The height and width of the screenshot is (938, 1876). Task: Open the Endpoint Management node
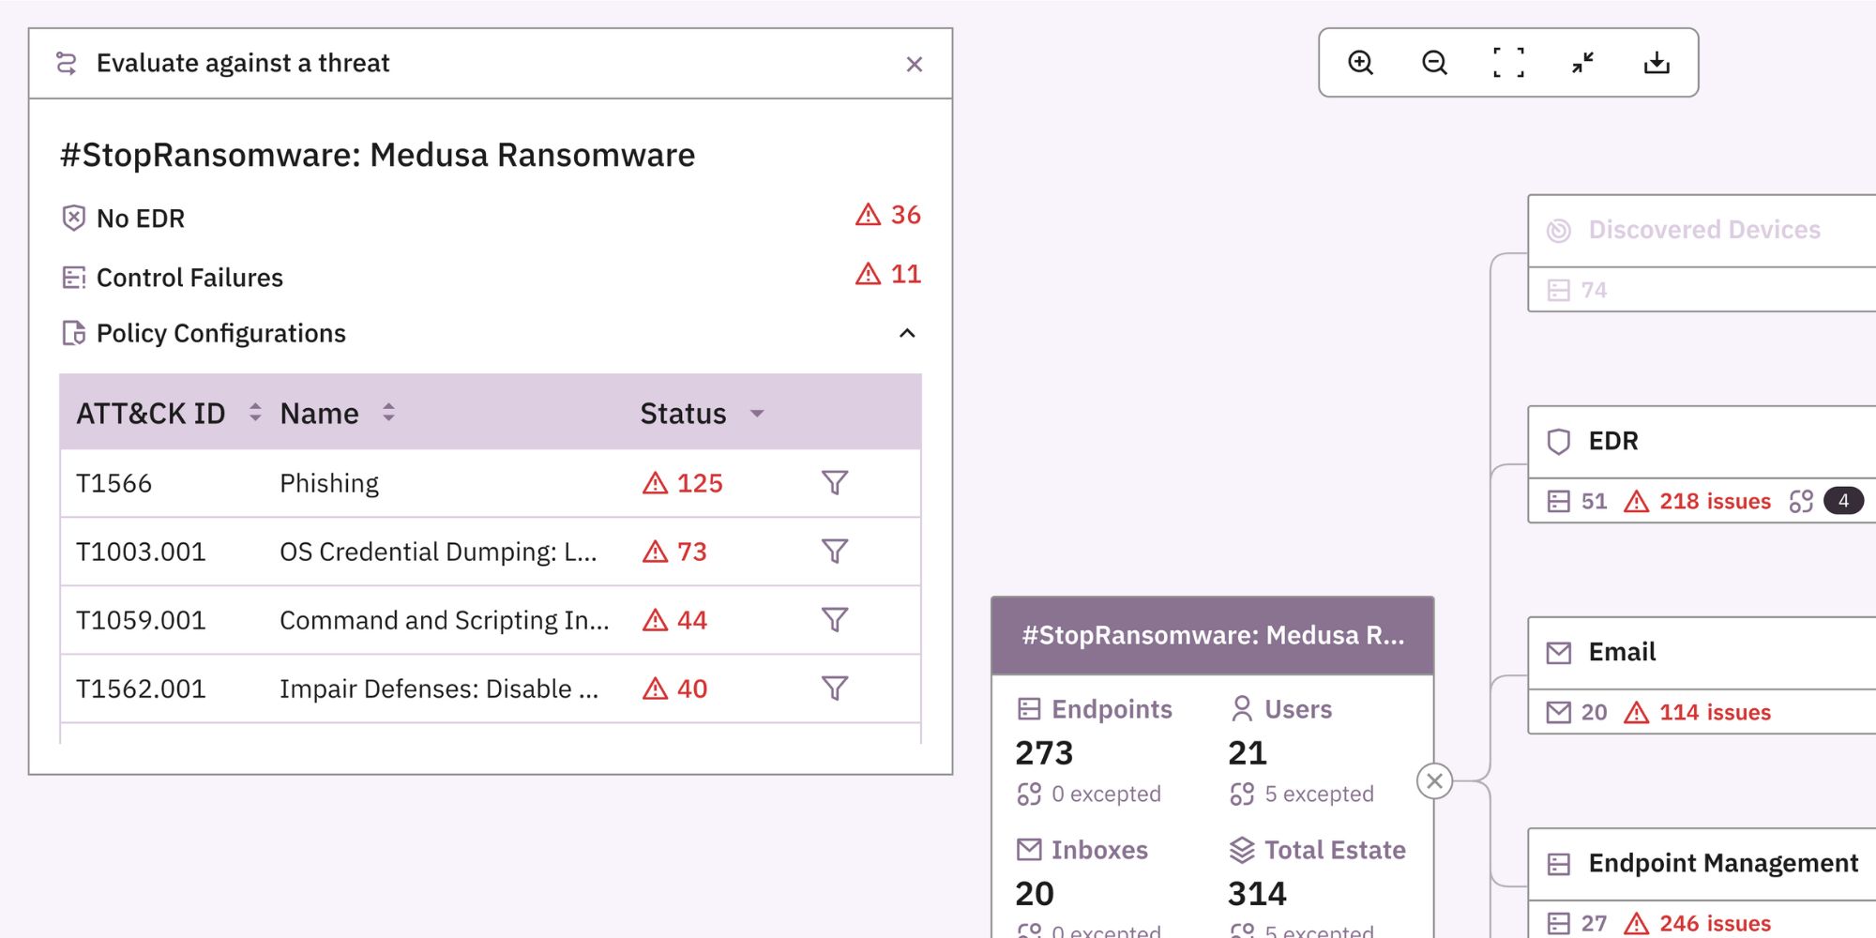1702,864
